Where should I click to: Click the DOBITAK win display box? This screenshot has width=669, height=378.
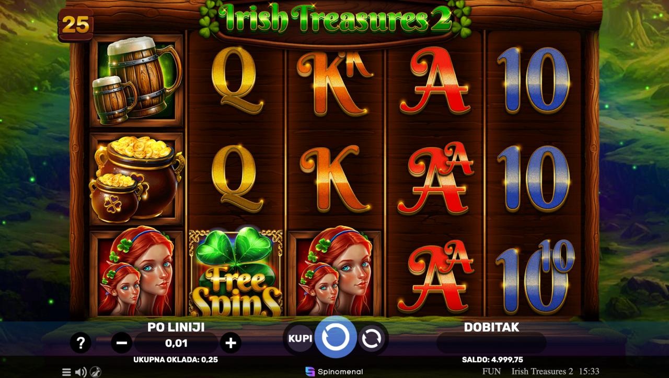click(x=491, y=343)
